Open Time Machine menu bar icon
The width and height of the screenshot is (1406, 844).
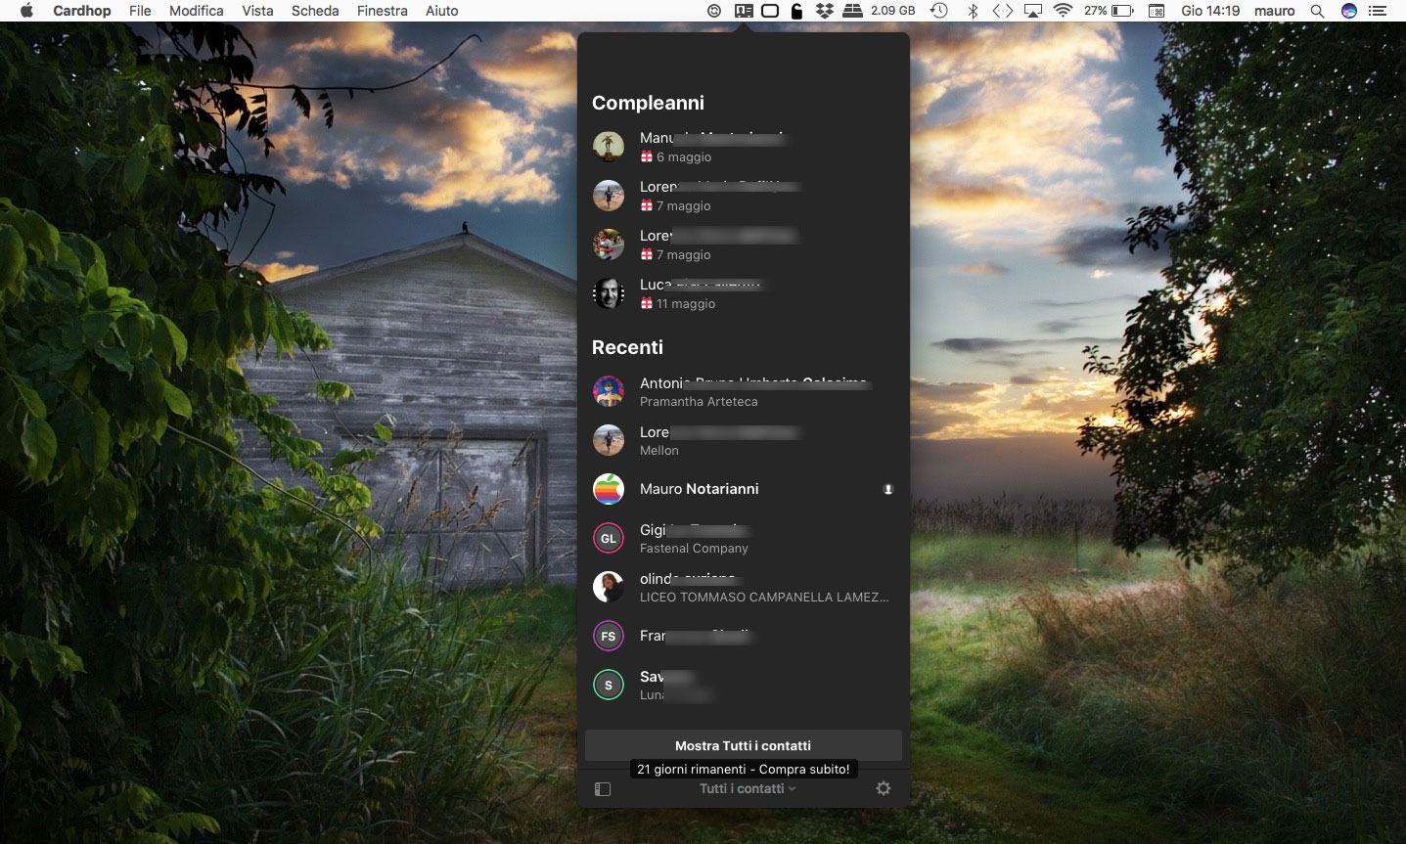point(939,11)
